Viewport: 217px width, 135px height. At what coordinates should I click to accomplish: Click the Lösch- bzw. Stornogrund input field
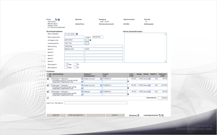(96, 103)
